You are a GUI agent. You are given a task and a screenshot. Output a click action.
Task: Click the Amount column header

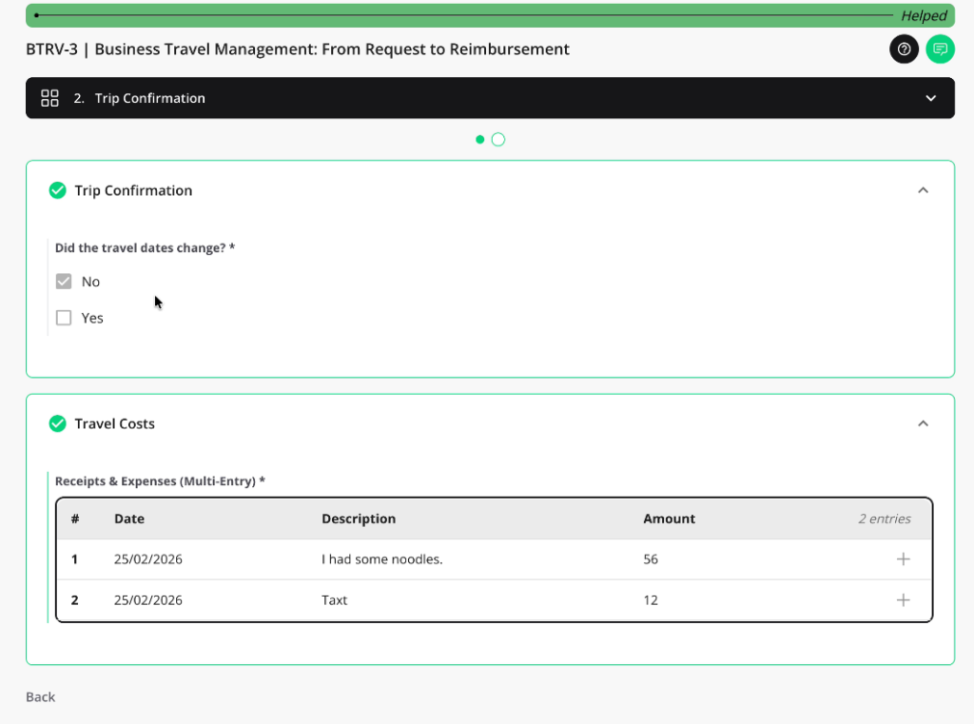[669, 519]
